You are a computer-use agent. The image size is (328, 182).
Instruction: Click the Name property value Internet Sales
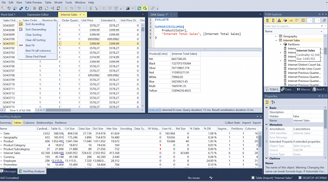[x=308, y=121]
